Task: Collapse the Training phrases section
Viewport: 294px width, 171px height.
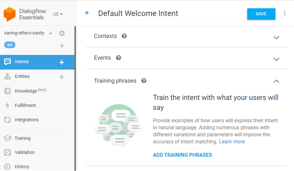Action: [x=276, y=81]
